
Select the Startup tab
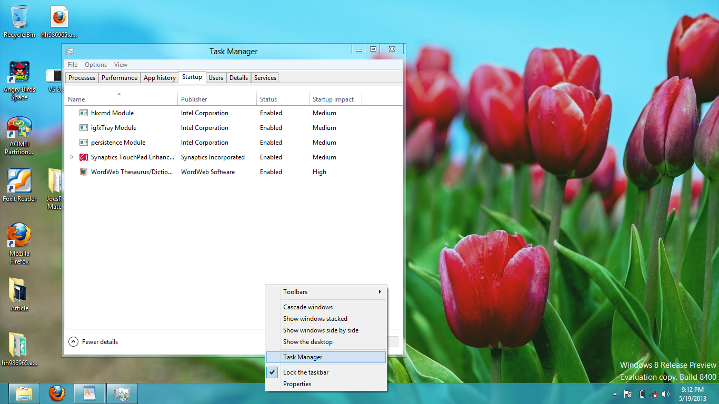click(192, 77)
